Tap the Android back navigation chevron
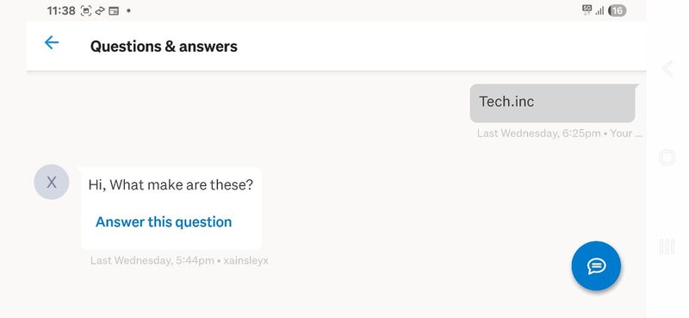 coord(667,69)
